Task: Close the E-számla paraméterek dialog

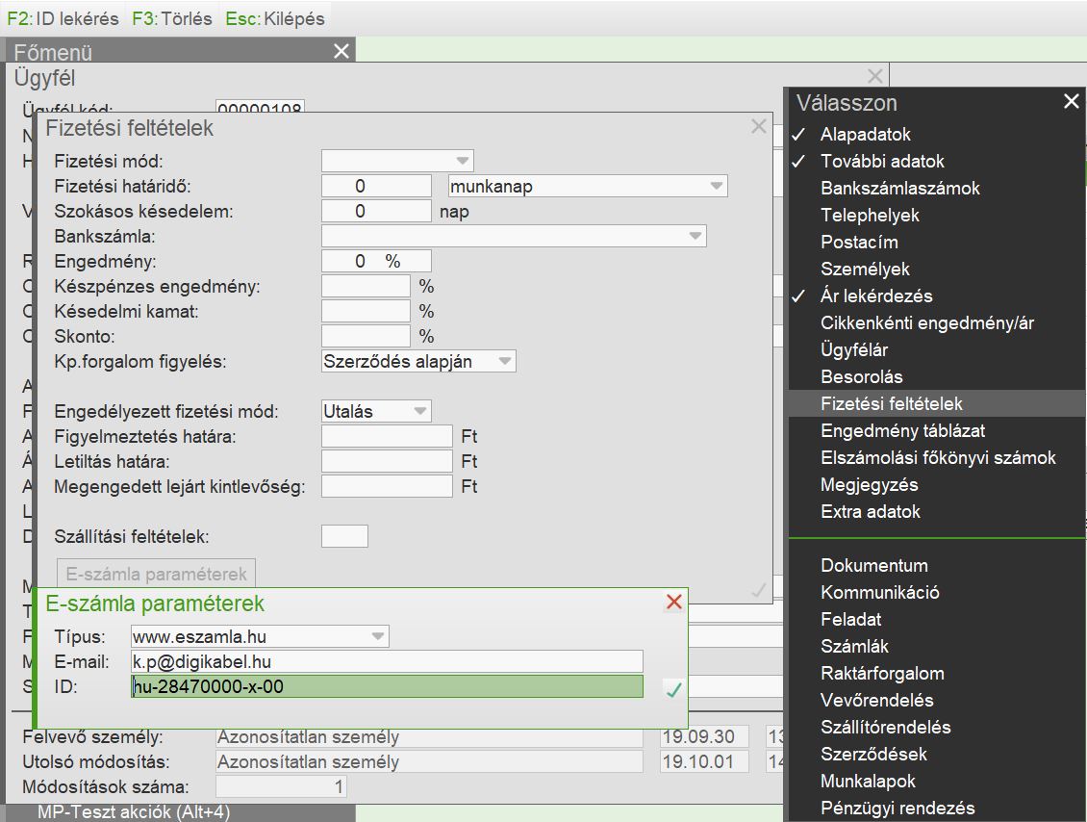Action: pos(673,602)
